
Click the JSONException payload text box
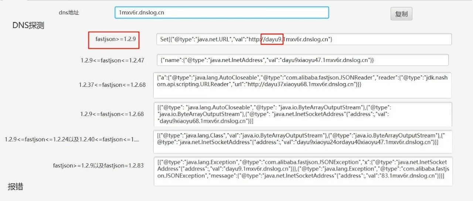(x=303, y=171)
